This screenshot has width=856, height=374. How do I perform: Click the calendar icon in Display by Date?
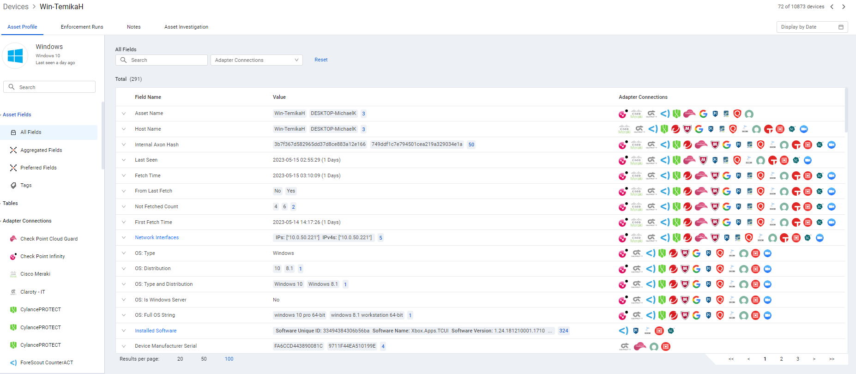pyautogui.click(x=841, y=27)
